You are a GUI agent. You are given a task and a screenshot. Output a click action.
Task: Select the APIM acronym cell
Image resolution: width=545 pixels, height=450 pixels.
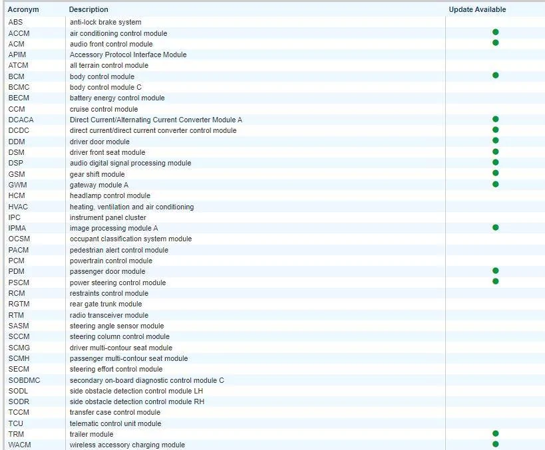17,55
